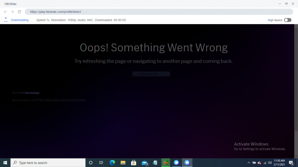
Task: Click the browser back arrow
Action: 5,12
